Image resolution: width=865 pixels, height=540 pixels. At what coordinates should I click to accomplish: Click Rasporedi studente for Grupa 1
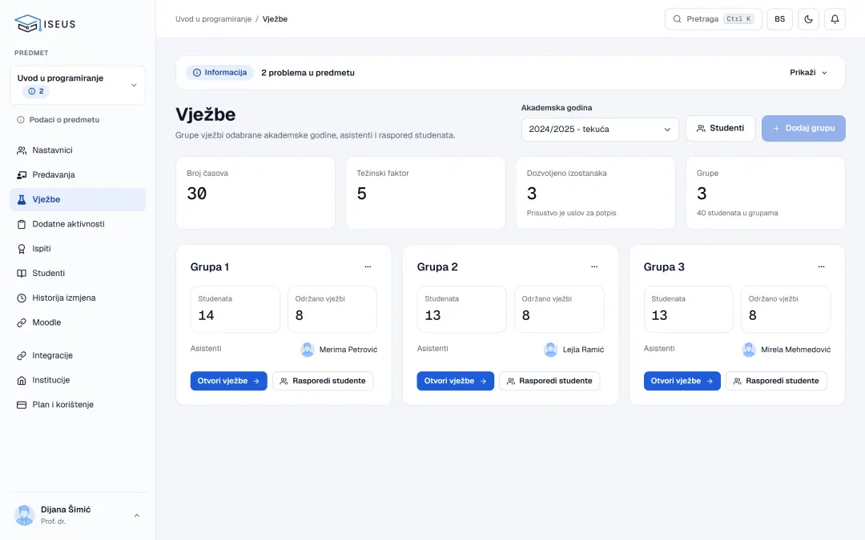click(323, 381)
